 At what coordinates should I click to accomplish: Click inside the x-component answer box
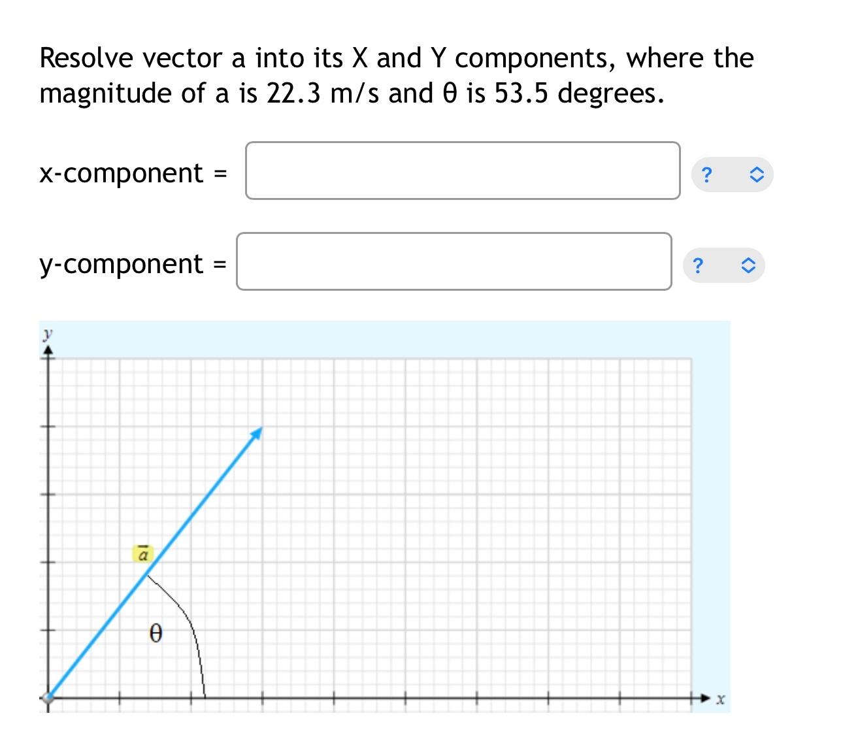click(x=462, y=171)
